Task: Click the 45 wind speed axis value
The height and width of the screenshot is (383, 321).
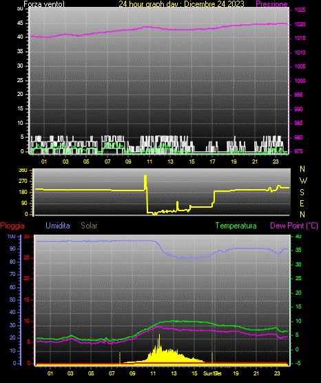Action: tap(20, 23)
